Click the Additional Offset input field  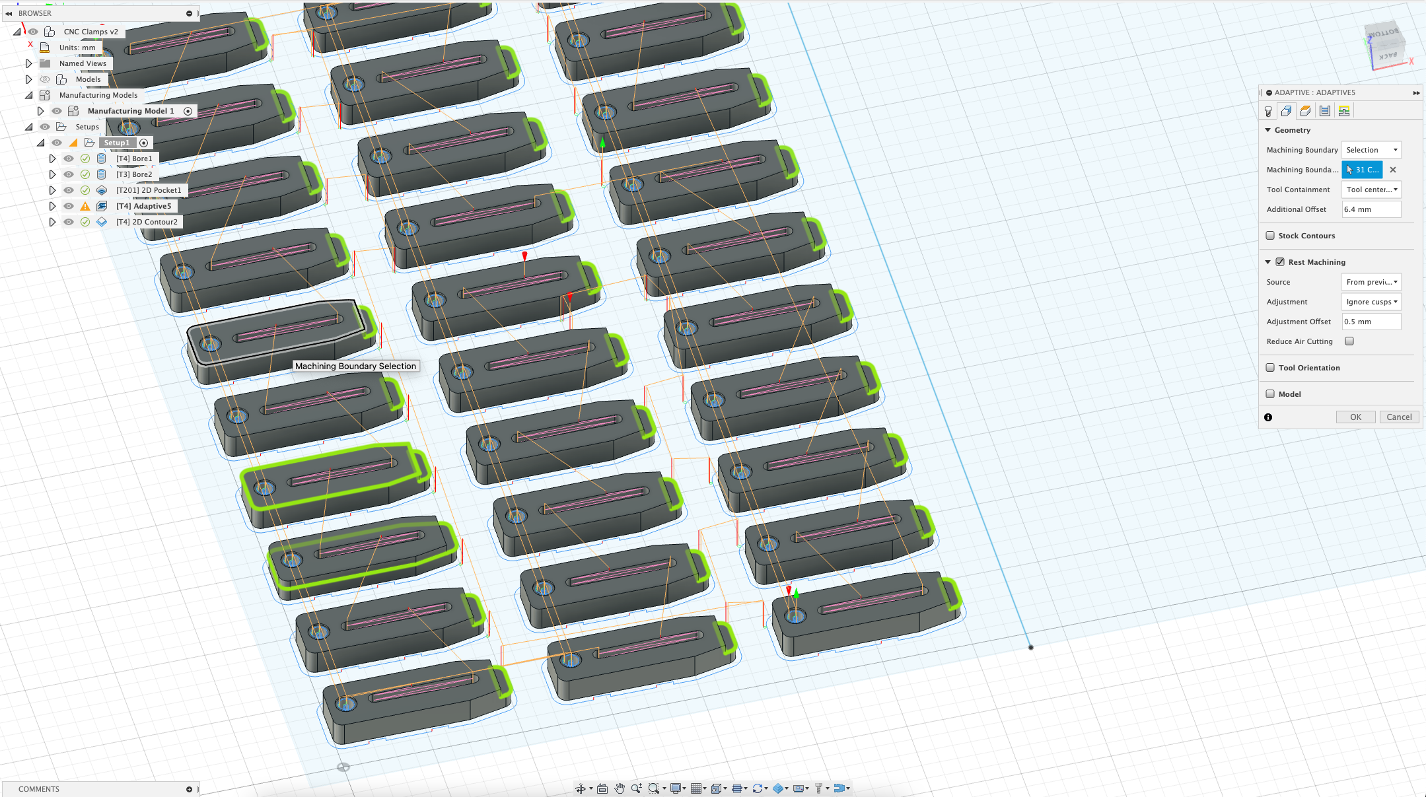tap(1371, 209)
